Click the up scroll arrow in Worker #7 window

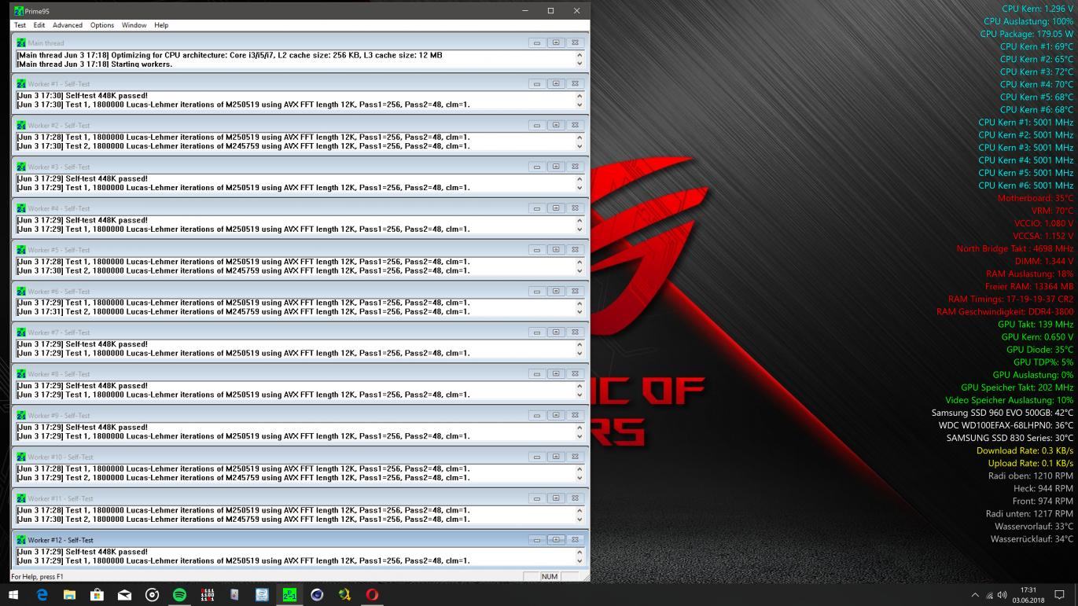(x=579, y=344)
